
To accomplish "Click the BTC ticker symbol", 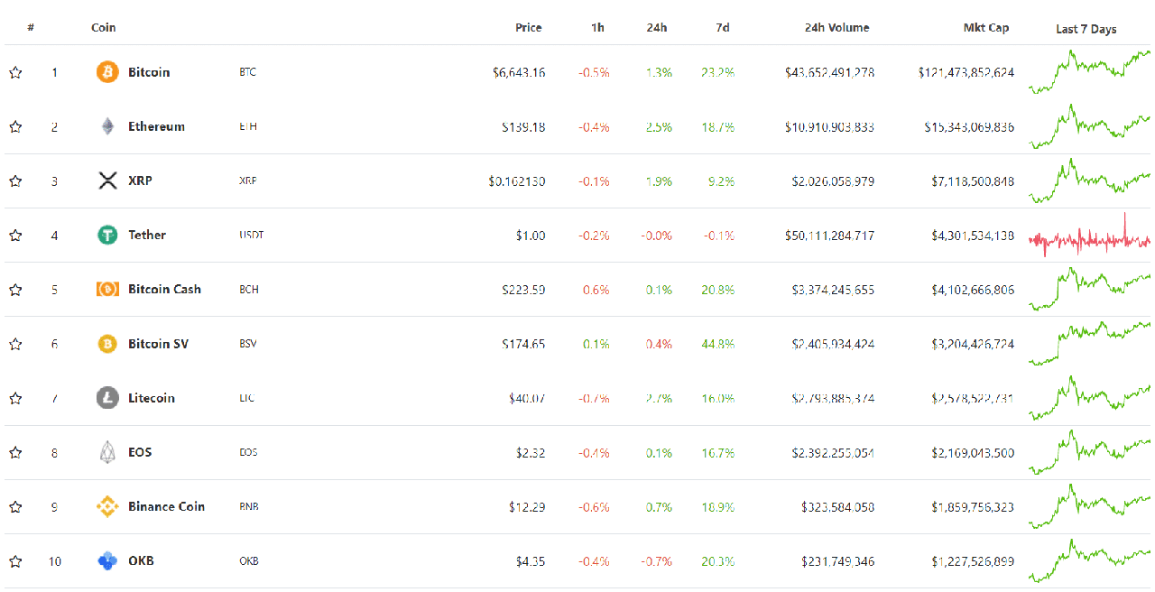I will tap(247, 72).
